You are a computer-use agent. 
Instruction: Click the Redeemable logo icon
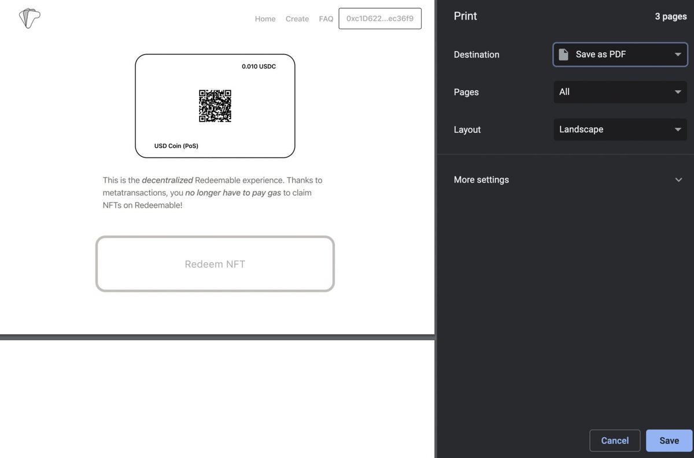click(29, 19)
